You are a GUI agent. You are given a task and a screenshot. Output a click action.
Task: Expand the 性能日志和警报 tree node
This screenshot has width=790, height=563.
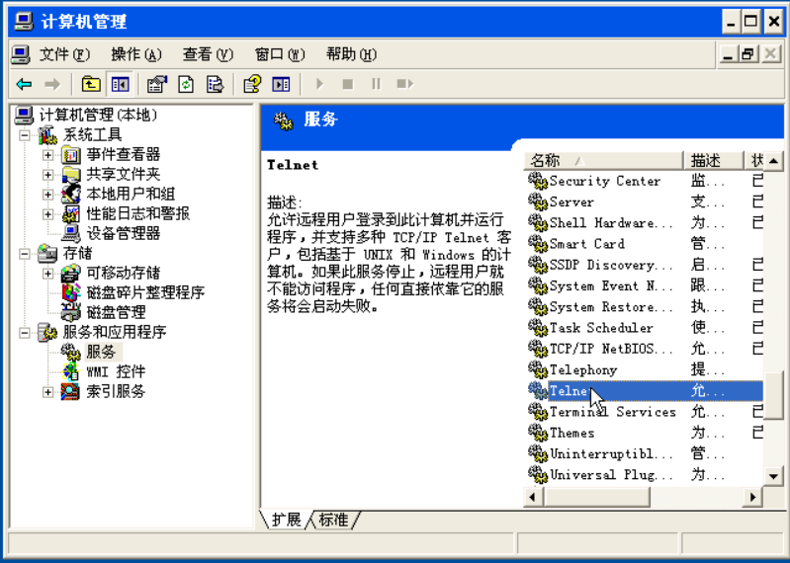[47, 213]
